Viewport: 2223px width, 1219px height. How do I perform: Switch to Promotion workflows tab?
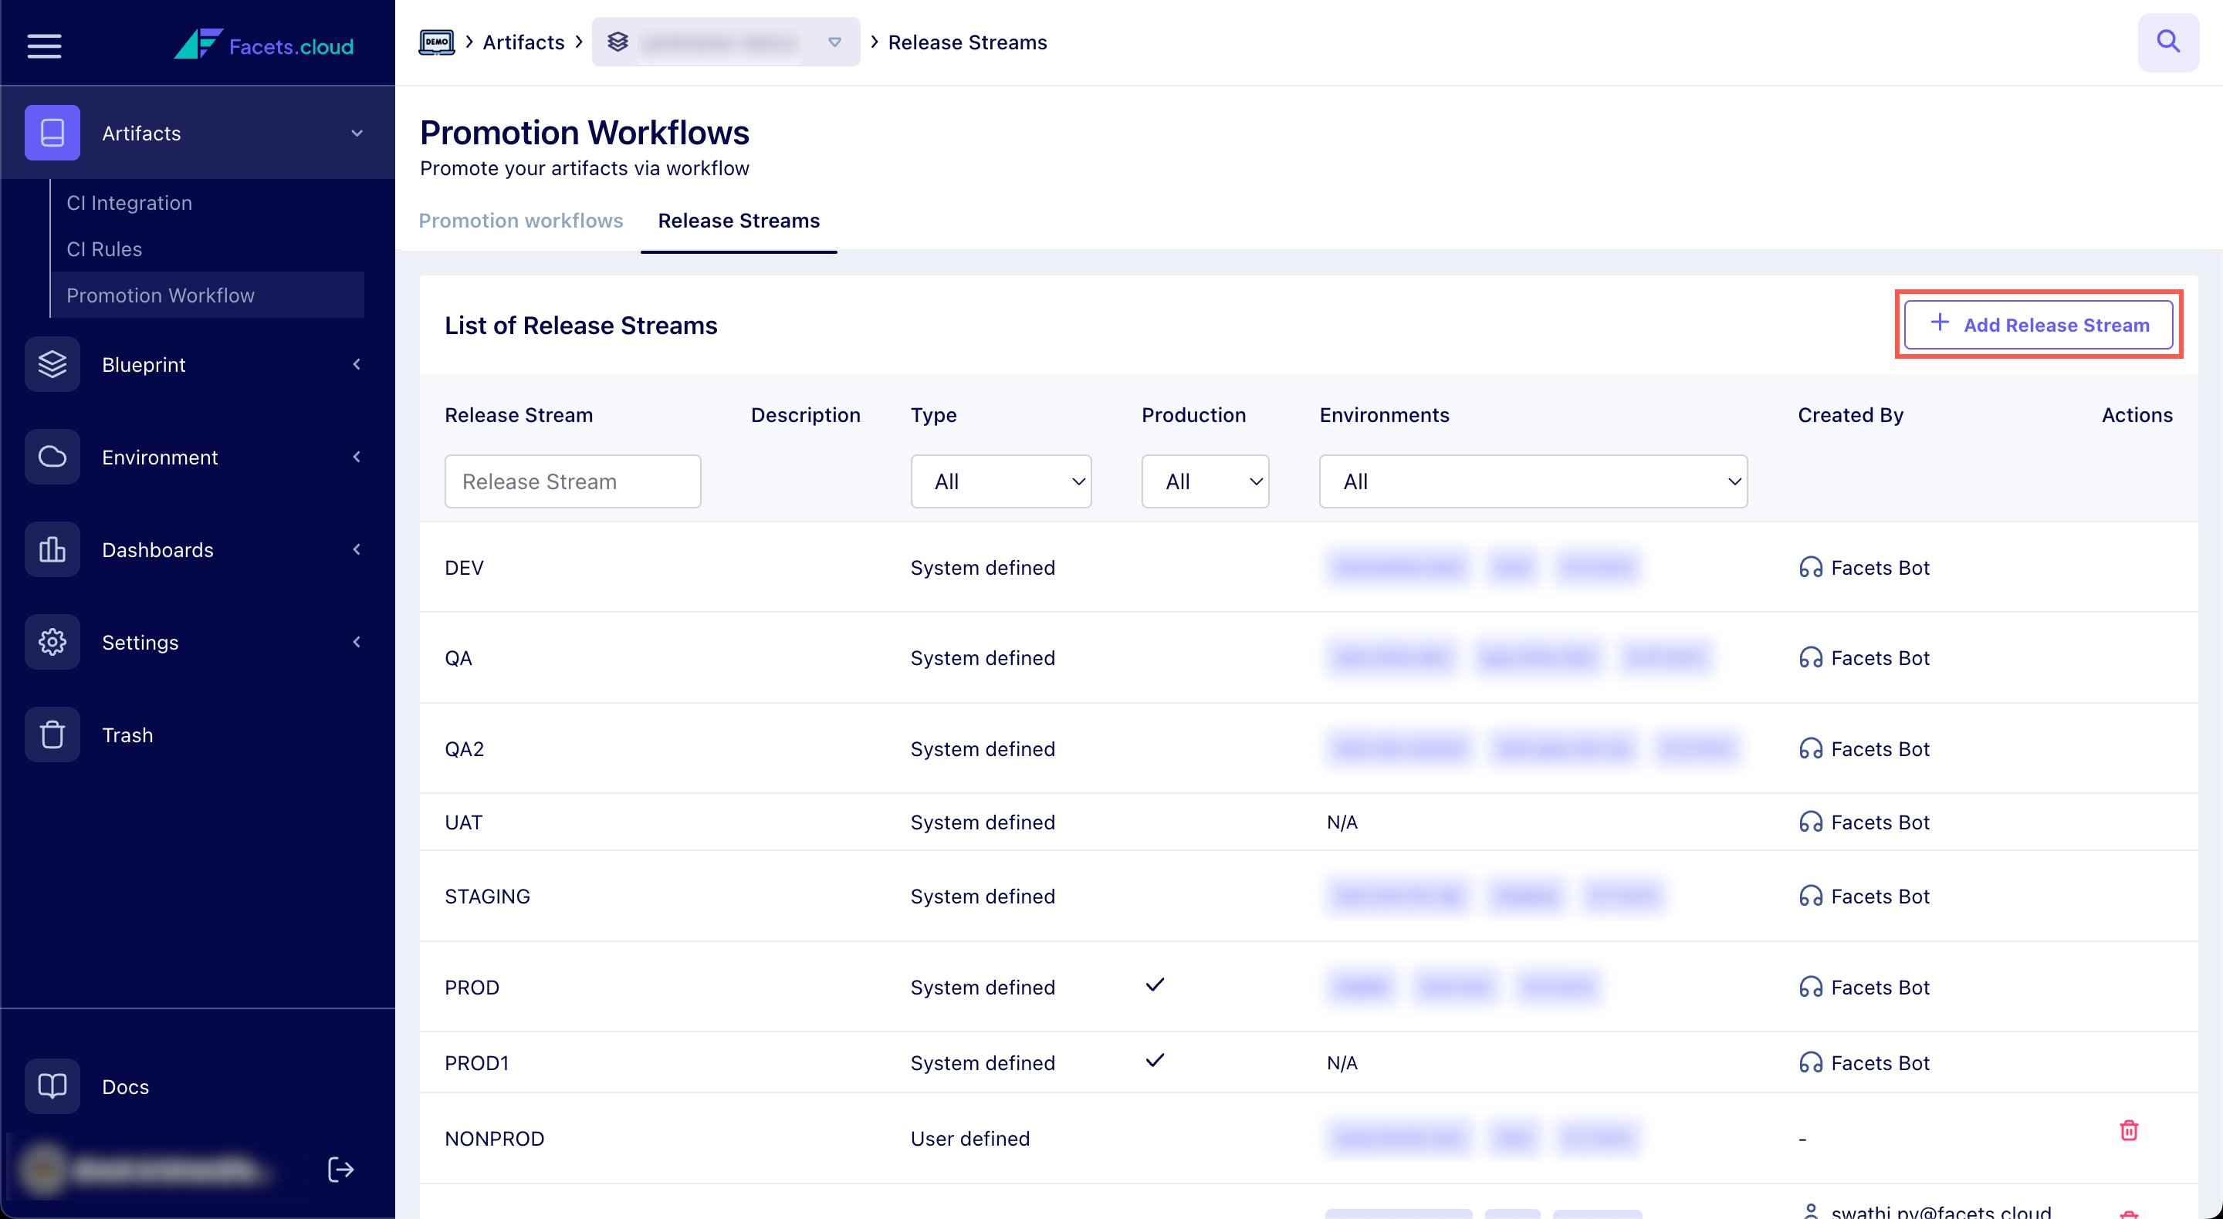520,221
